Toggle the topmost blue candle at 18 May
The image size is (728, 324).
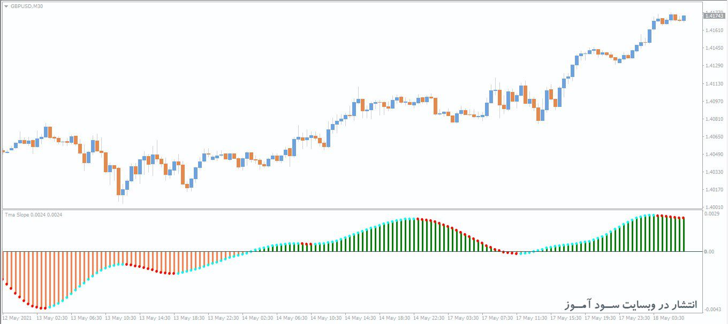coord(671,19)
